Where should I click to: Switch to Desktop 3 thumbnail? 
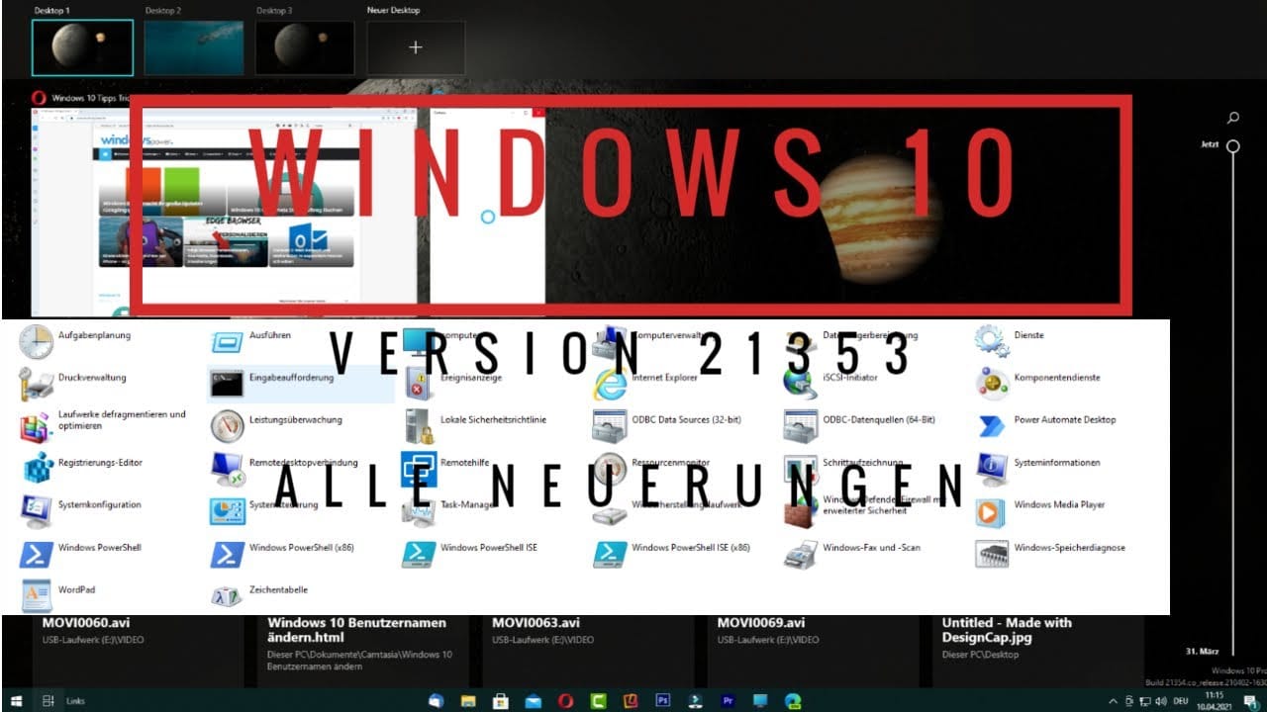305,47
